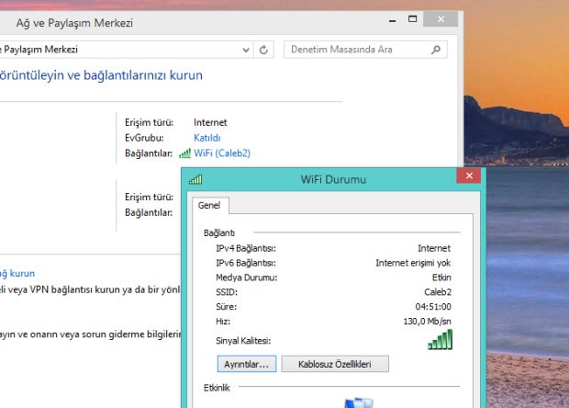The image size is (569, 408).
Task: Click the Sinyal Kalitesi signal bars icon
Action: pyautogui.click(x=441, y=339)
